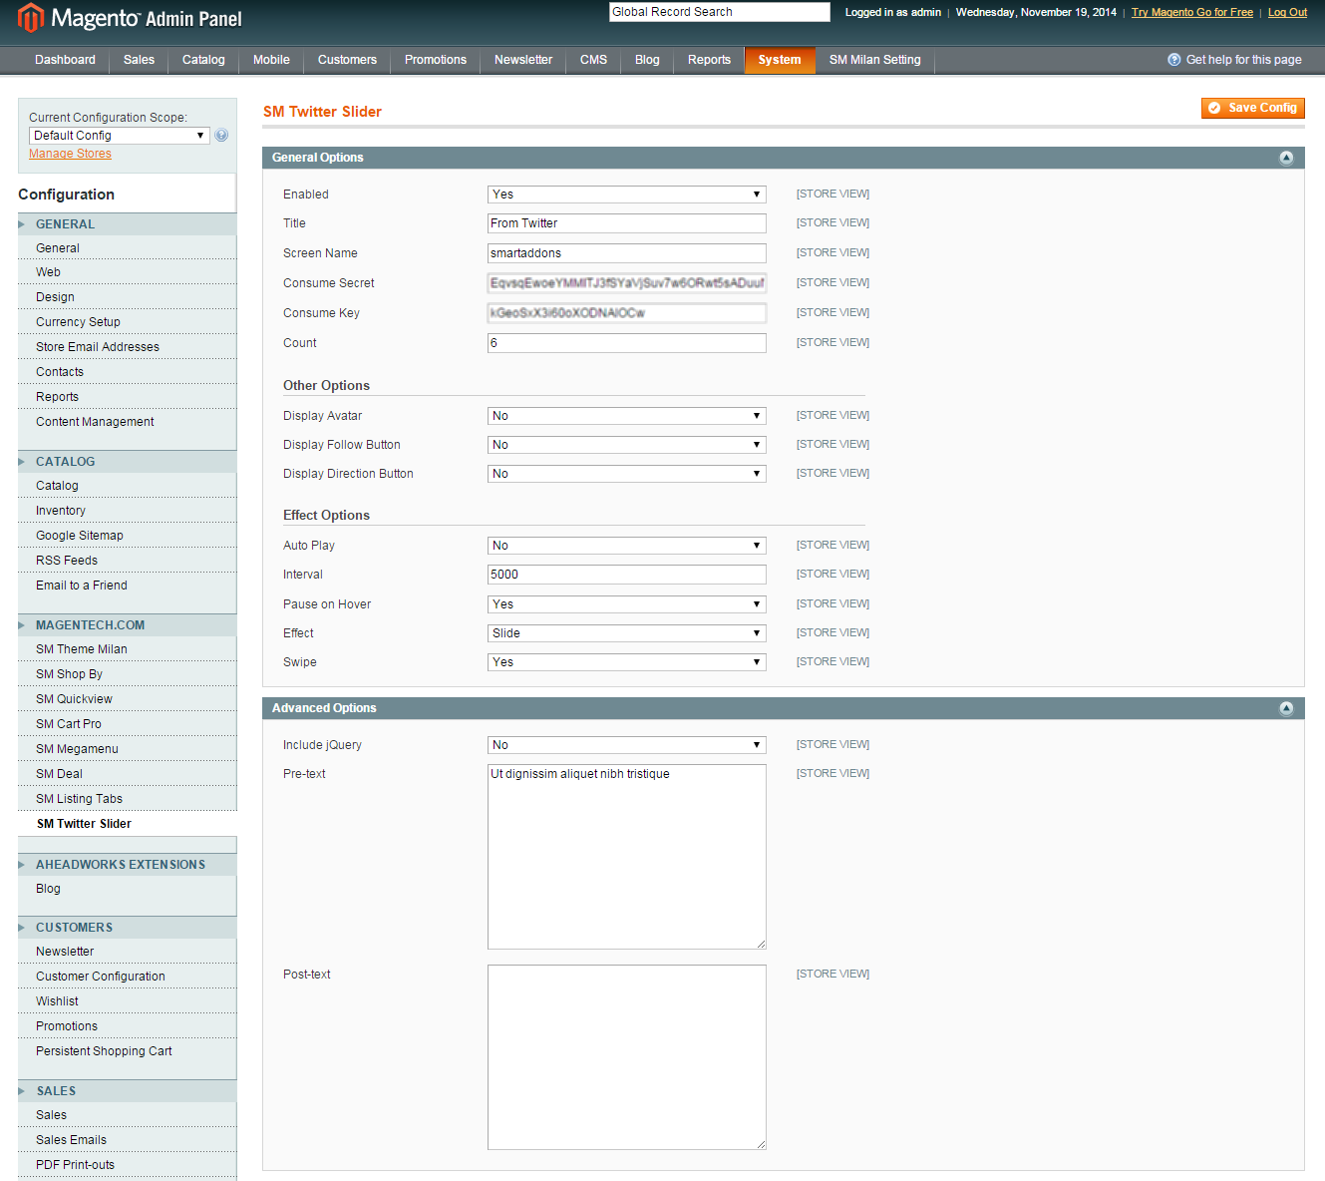
Task: Open the Sales menu in the top navigation
Action: tap(139, 60)
